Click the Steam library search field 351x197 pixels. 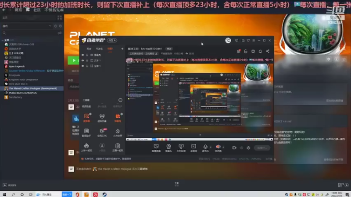point(29,33)
